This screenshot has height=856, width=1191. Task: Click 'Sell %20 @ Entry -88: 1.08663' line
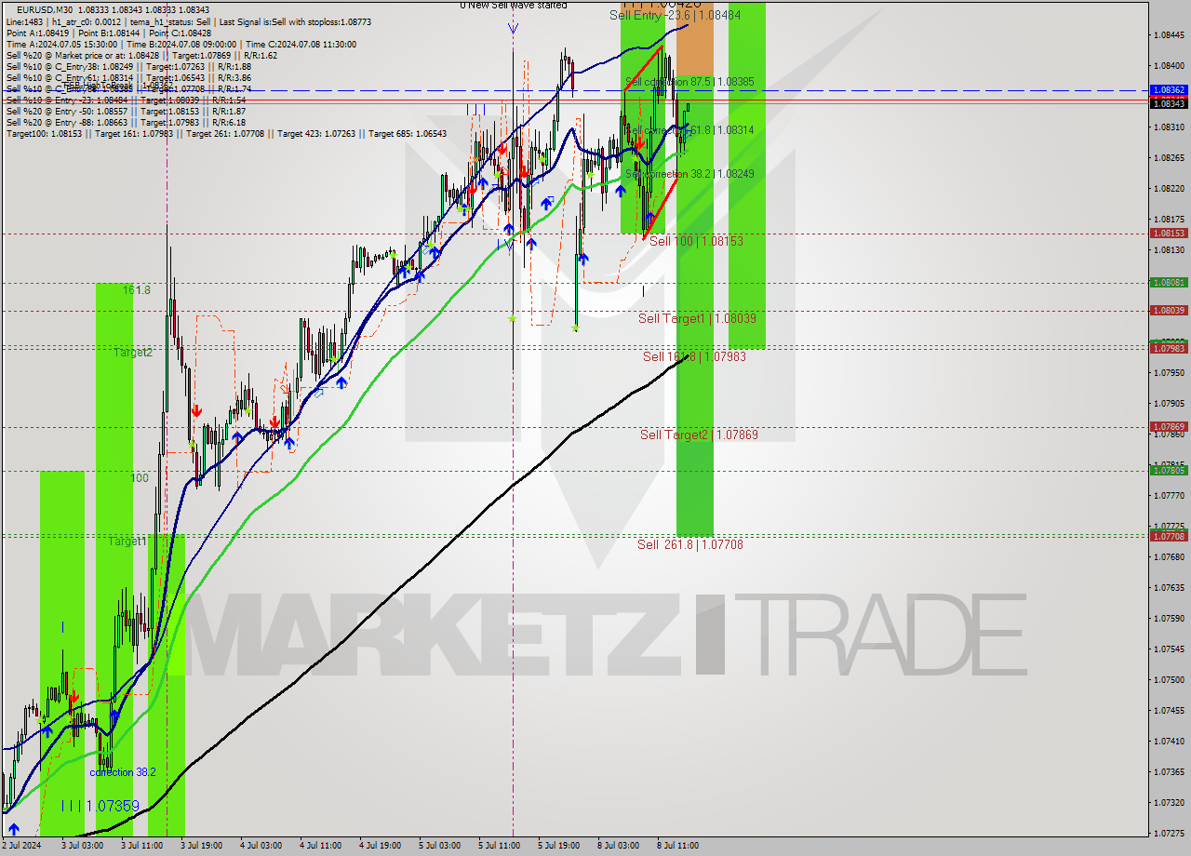pyautogui.click(x=126, y=123)
